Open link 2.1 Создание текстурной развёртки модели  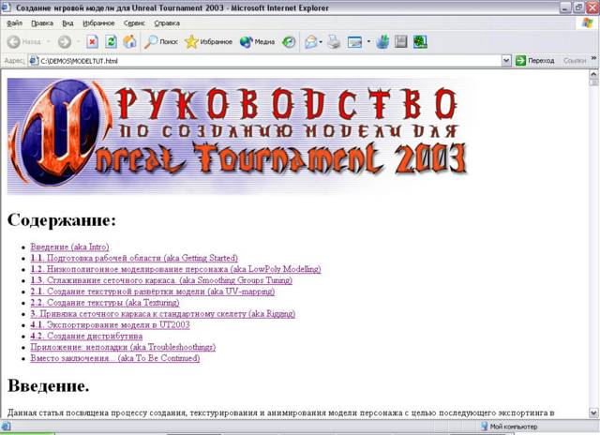(x=153, y=292)
